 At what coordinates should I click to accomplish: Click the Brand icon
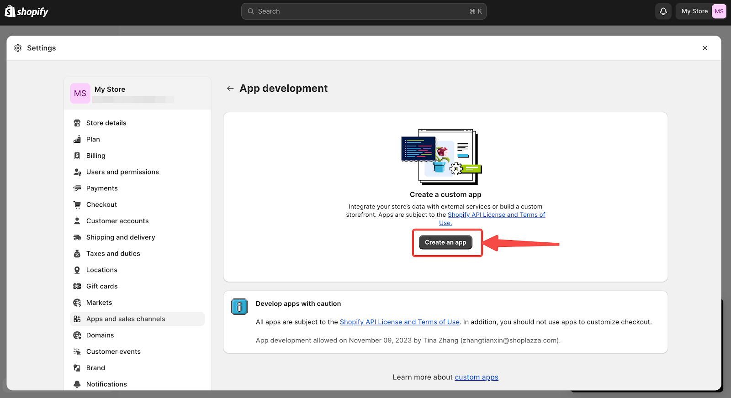click(77, 368)
